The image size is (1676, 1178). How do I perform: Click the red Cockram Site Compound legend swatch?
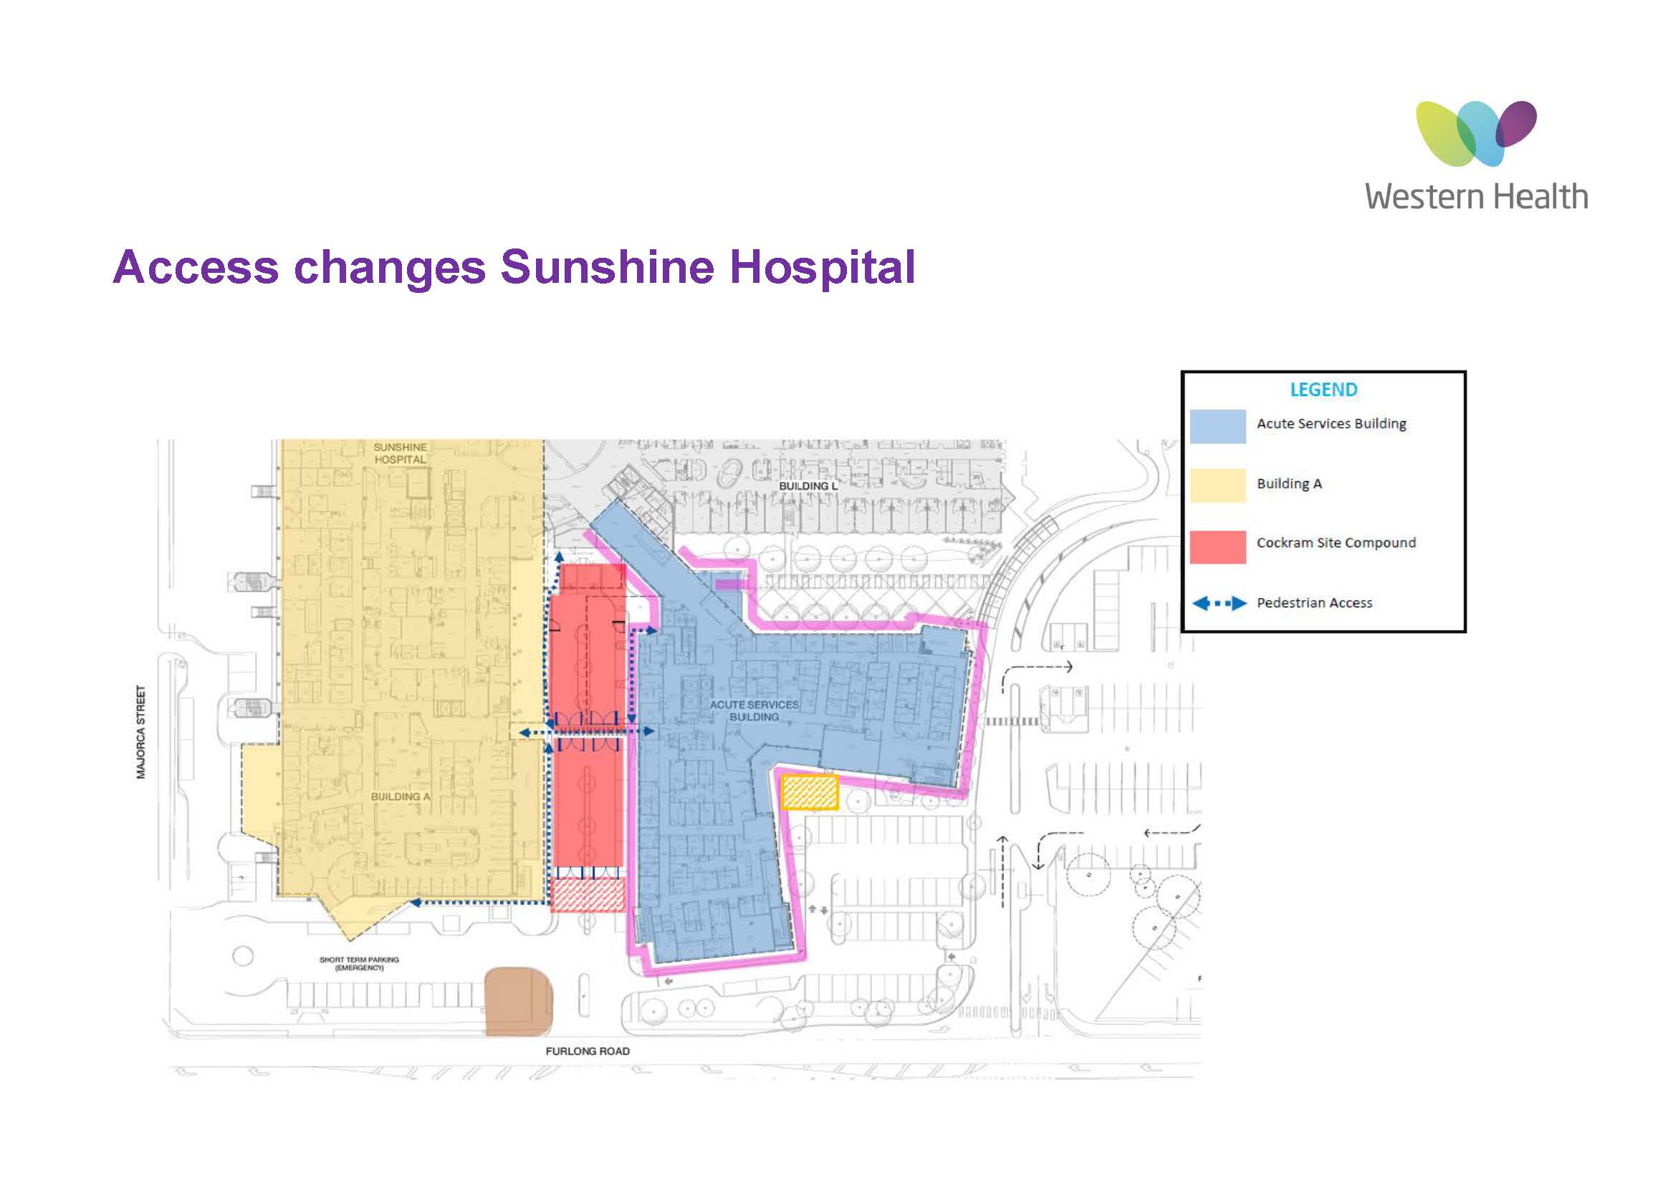coord(1217,546)
